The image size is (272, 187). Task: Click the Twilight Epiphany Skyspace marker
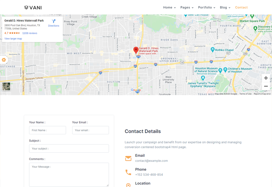tap(203, 78)
